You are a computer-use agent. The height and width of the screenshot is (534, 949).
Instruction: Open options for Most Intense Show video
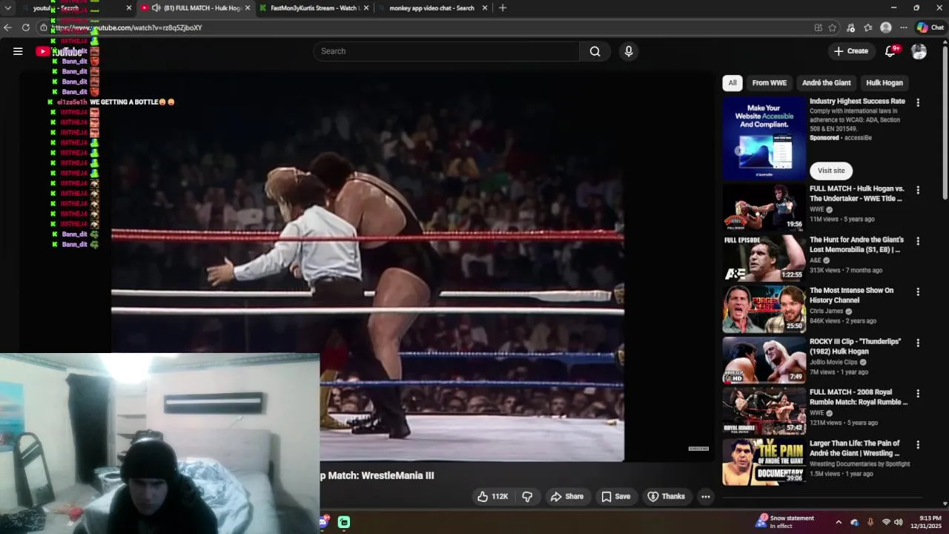tap(918, 292)
